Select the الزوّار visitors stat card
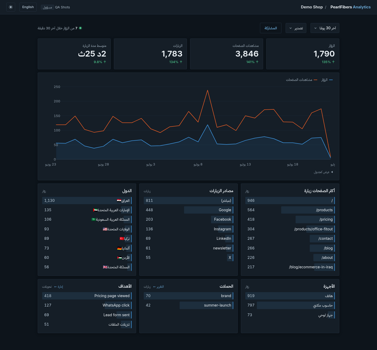 (x=303, y=54)
